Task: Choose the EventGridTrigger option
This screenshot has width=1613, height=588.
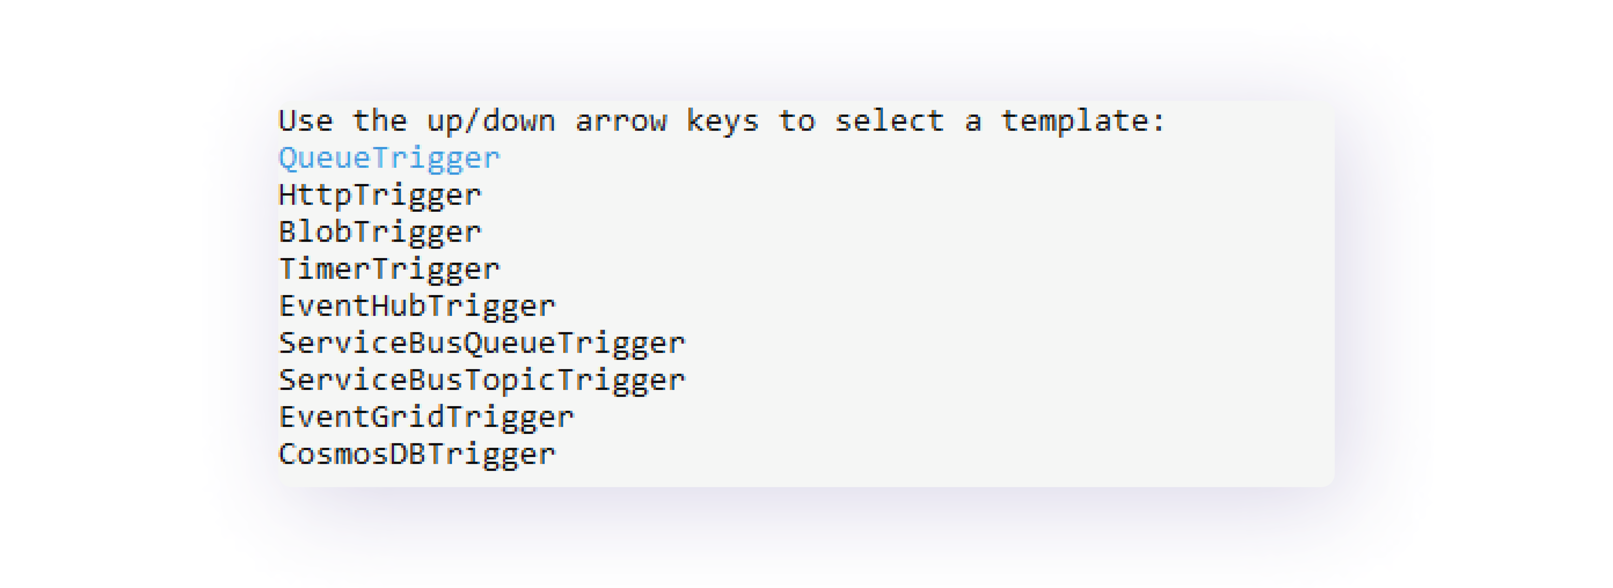Action: click(x=426, y=416)
